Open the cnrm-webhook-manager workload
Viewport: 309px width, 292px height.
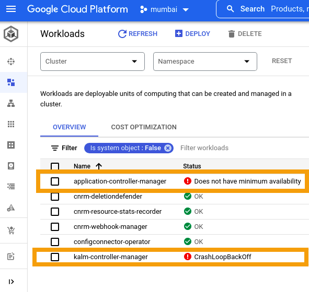click(x=110, y=227)
